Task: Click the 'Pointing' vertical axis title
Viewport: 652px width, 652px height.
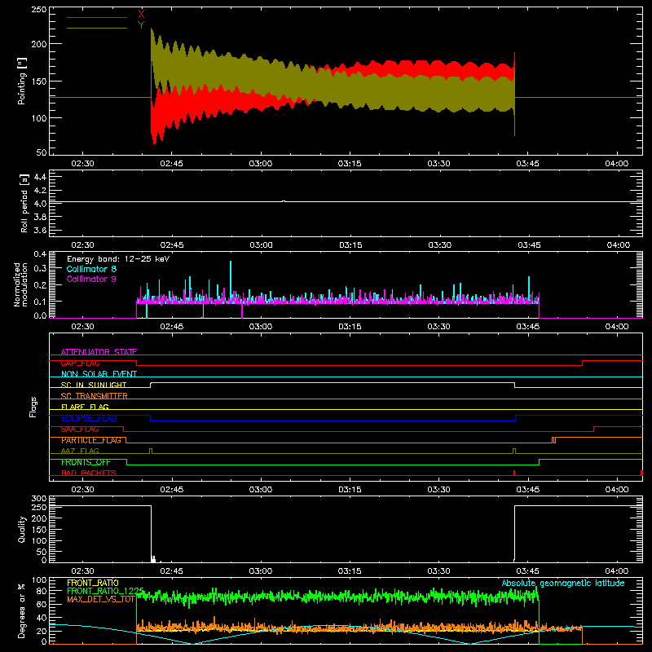Action: pyautogui.click(x=22, y=81)
